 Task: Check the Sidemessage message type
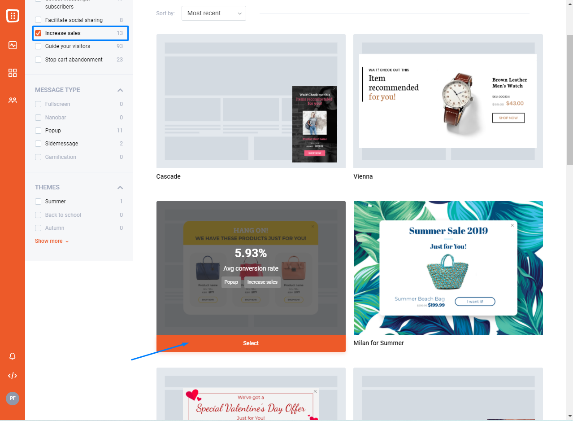coord(38,144)
